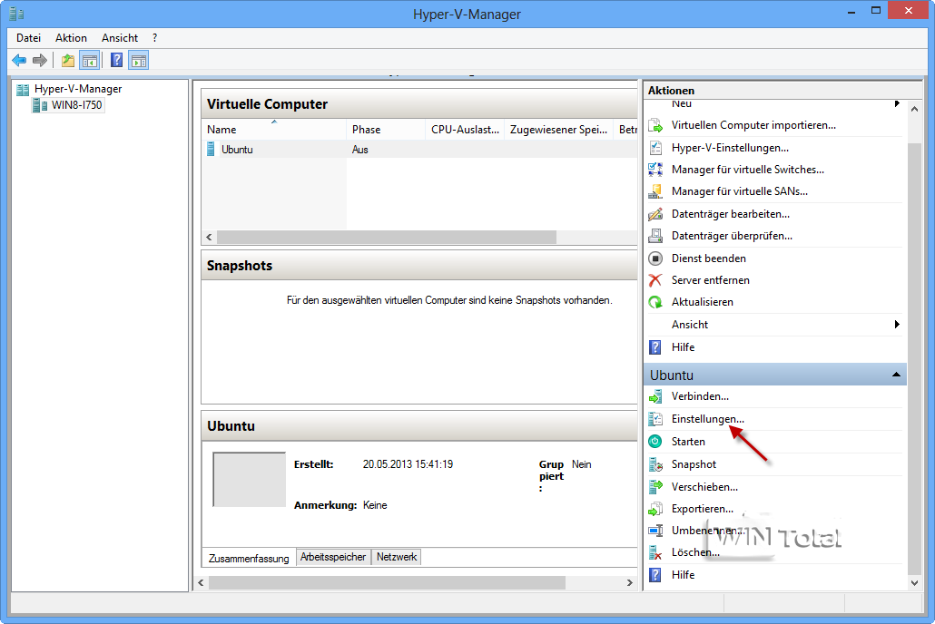Click the Back arrow toolbar icon
The width and height of the screenshot is (935, 624).
pos(19,60)
